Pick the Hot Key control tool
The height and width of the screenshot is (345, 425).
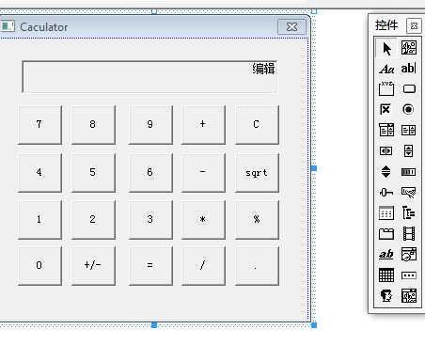tap(409, 193)
